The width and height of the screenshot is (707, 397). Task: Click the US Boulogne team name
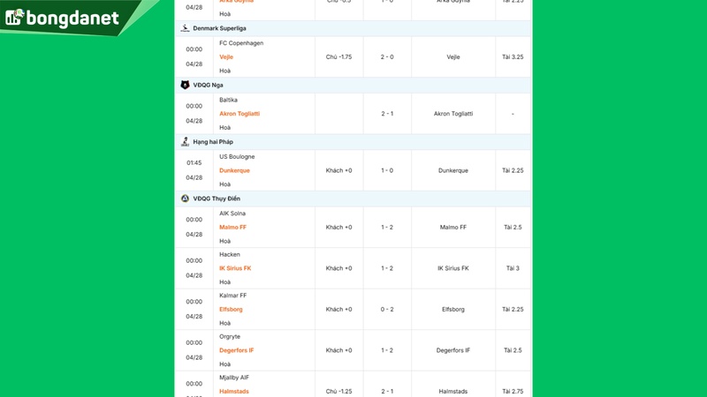pyautogui.click(x=237, y=156)
